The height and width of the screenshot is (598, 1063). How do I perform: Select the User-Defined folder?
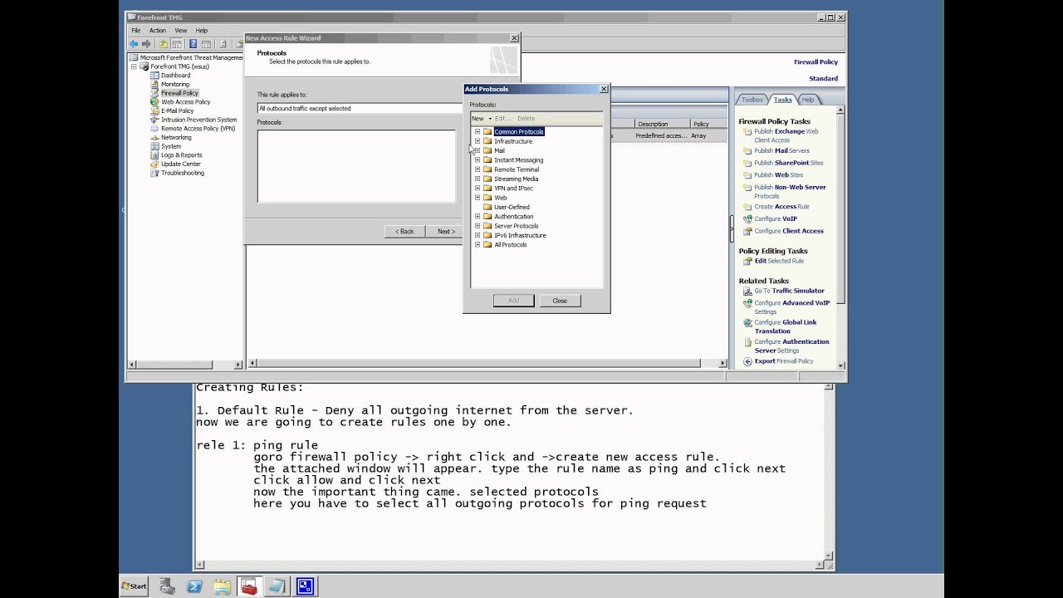512,207
